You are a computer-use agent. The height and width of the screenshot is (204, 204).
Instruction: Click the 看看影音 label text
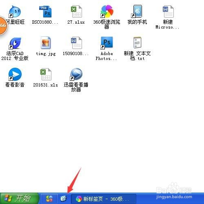tap(15, 85)
